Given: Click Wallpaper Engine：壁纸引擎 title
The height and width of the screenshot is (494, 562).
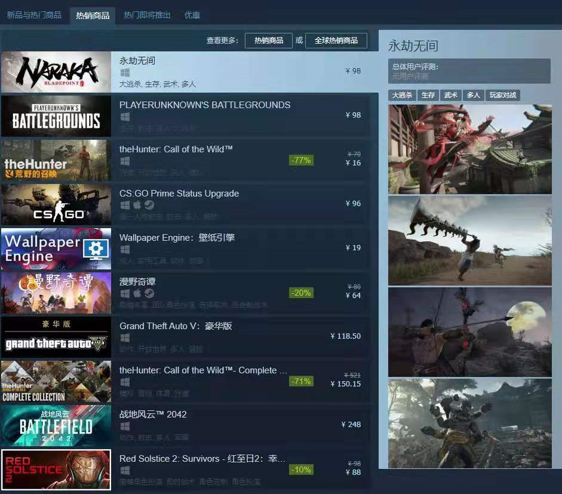Looking at the screenshot, I should (x=177, y=238).
